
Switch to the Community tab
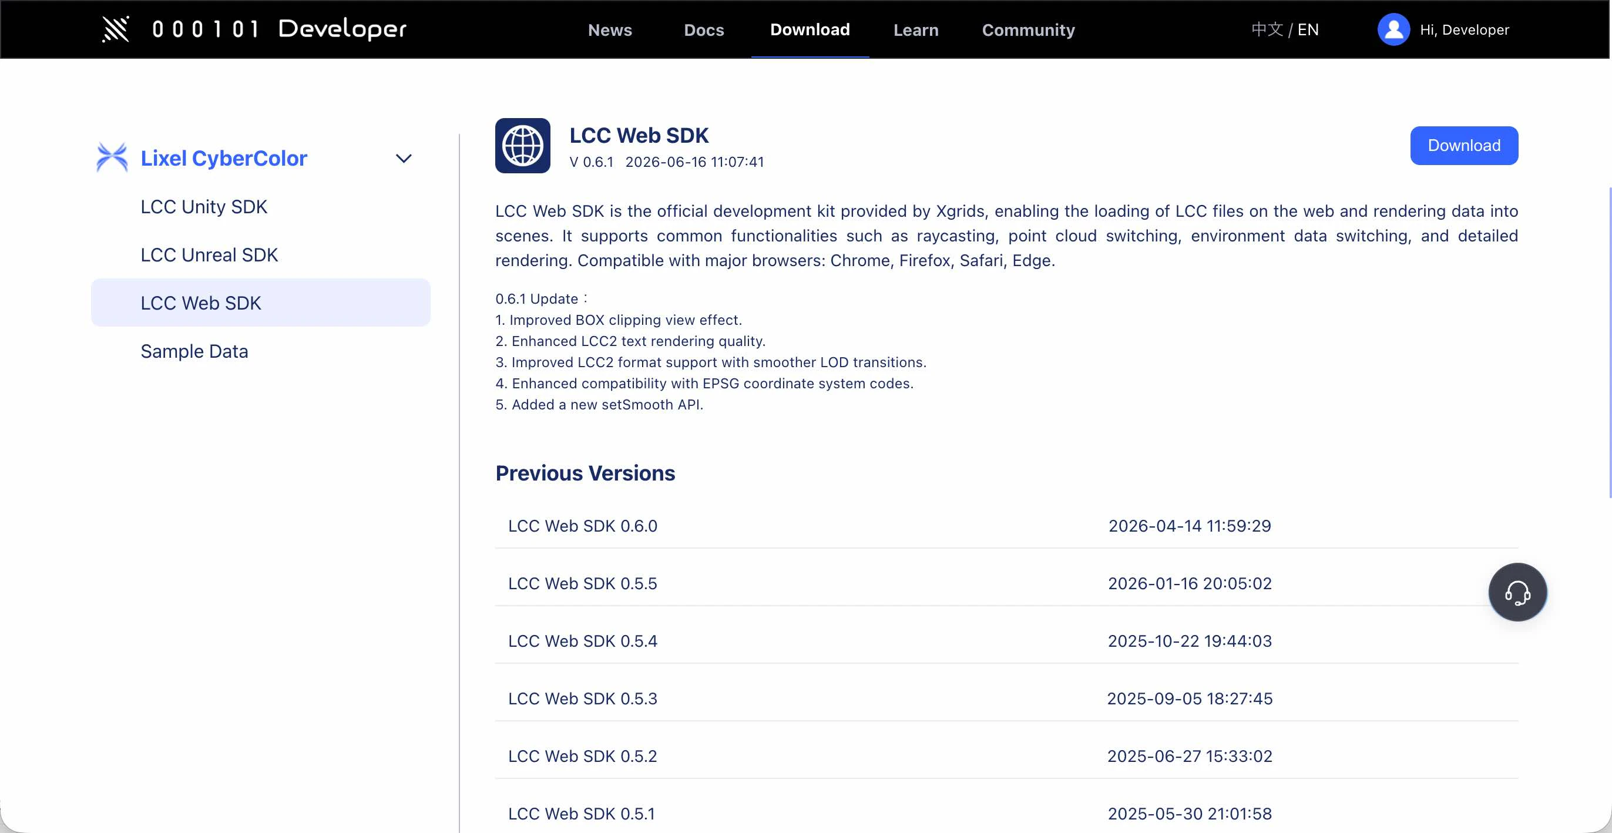point(1028,29)
